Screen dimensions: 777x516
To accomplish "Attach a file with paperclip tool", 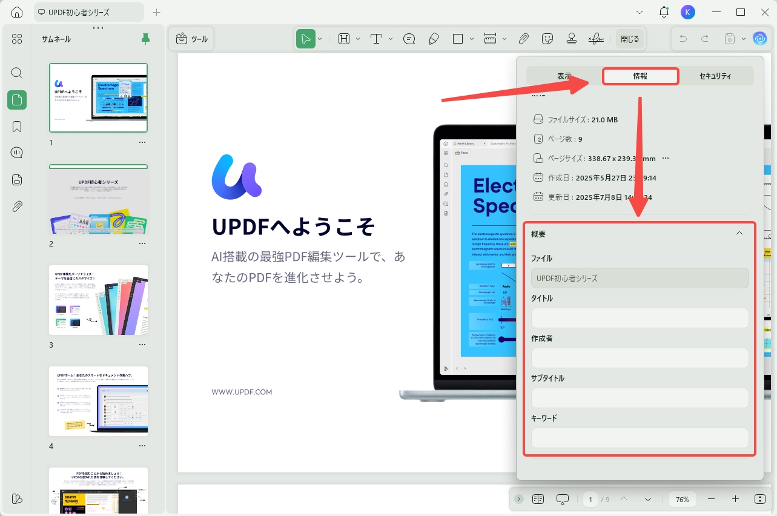I will (523, 39).
